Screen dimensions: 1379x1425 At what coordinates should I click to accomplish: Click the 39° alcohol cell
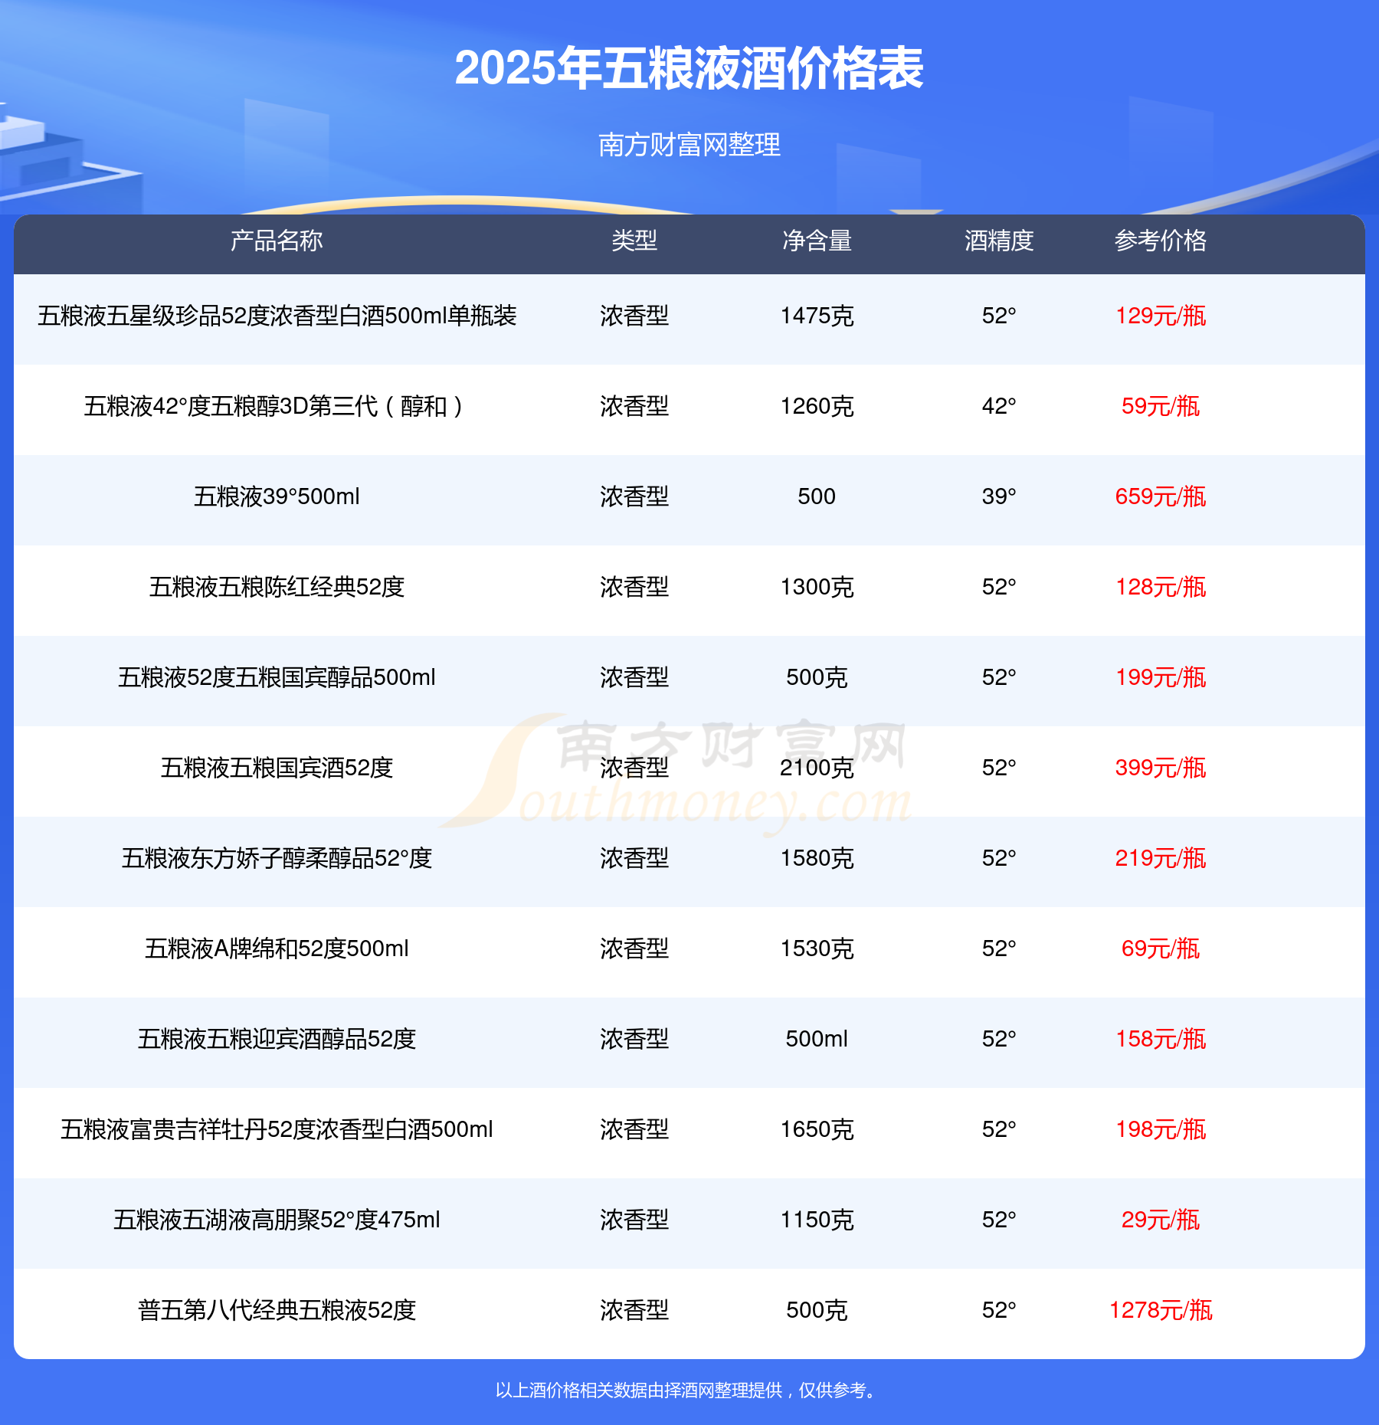[999, 496]
